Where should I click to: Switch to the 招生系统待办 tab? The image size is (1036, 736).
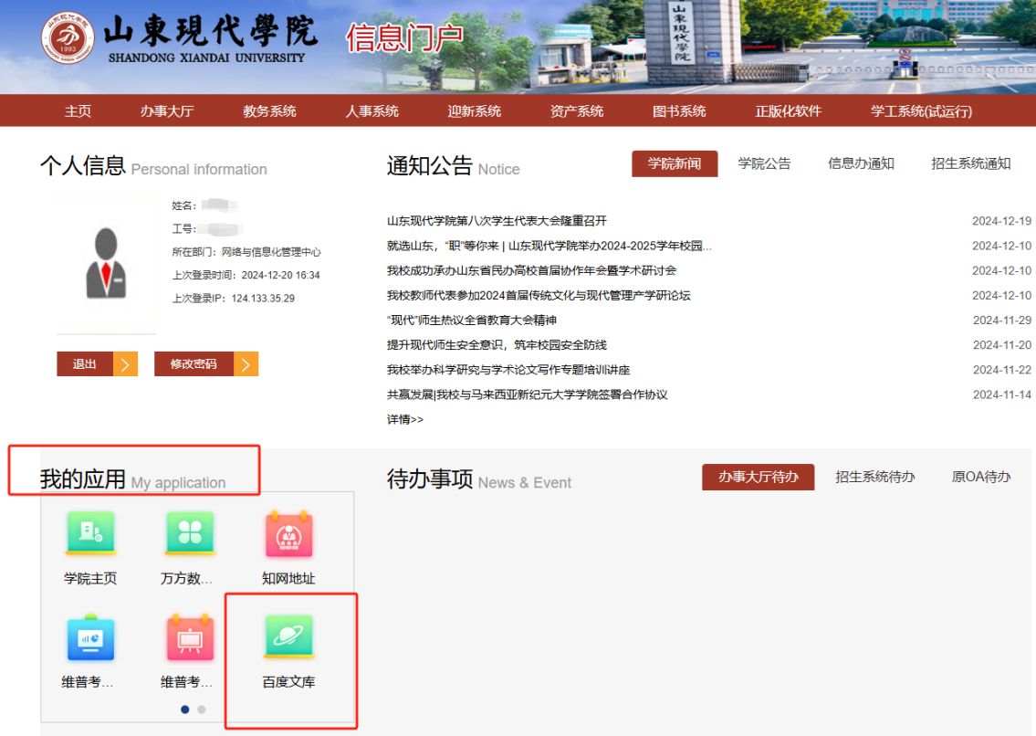point(874,477)
